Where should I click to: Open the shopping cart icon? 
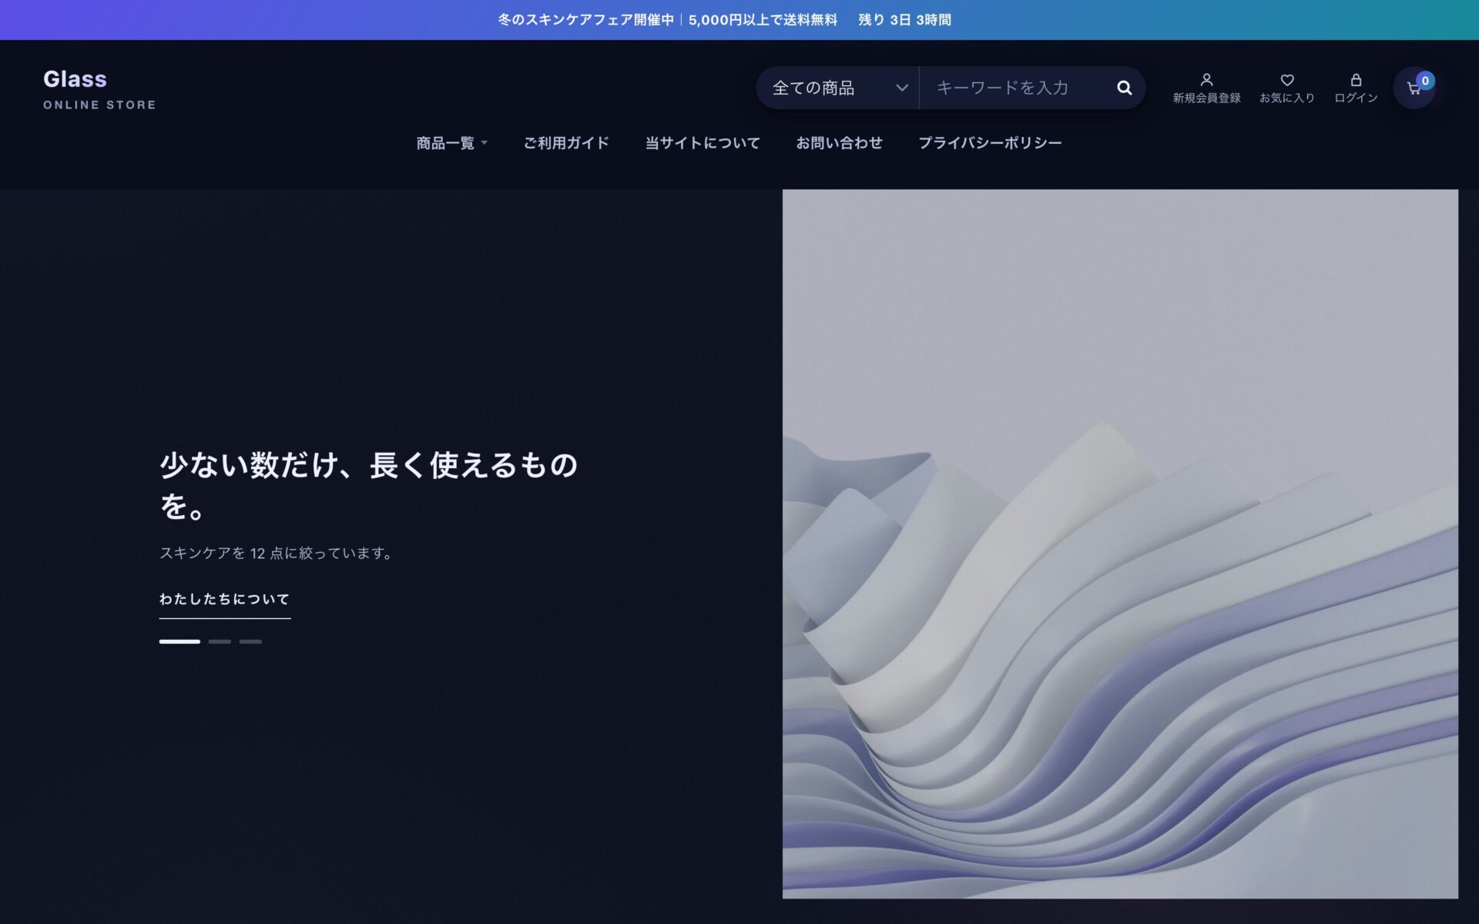(x=1414, y=89)
